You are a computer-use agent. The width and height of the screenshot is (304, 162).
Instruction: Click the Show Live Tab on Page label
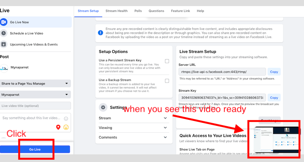pyautogui.click(x=197, y=149)
